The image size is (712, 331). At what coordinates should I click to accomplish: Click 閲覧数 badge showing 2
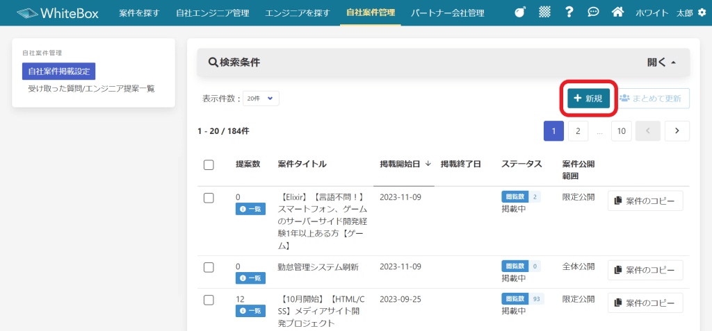(x=521, y=197)
